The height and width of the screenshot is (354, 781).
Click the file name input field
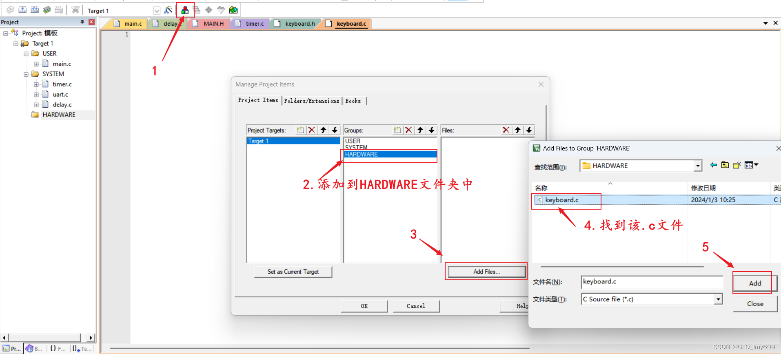pos(652,282)
